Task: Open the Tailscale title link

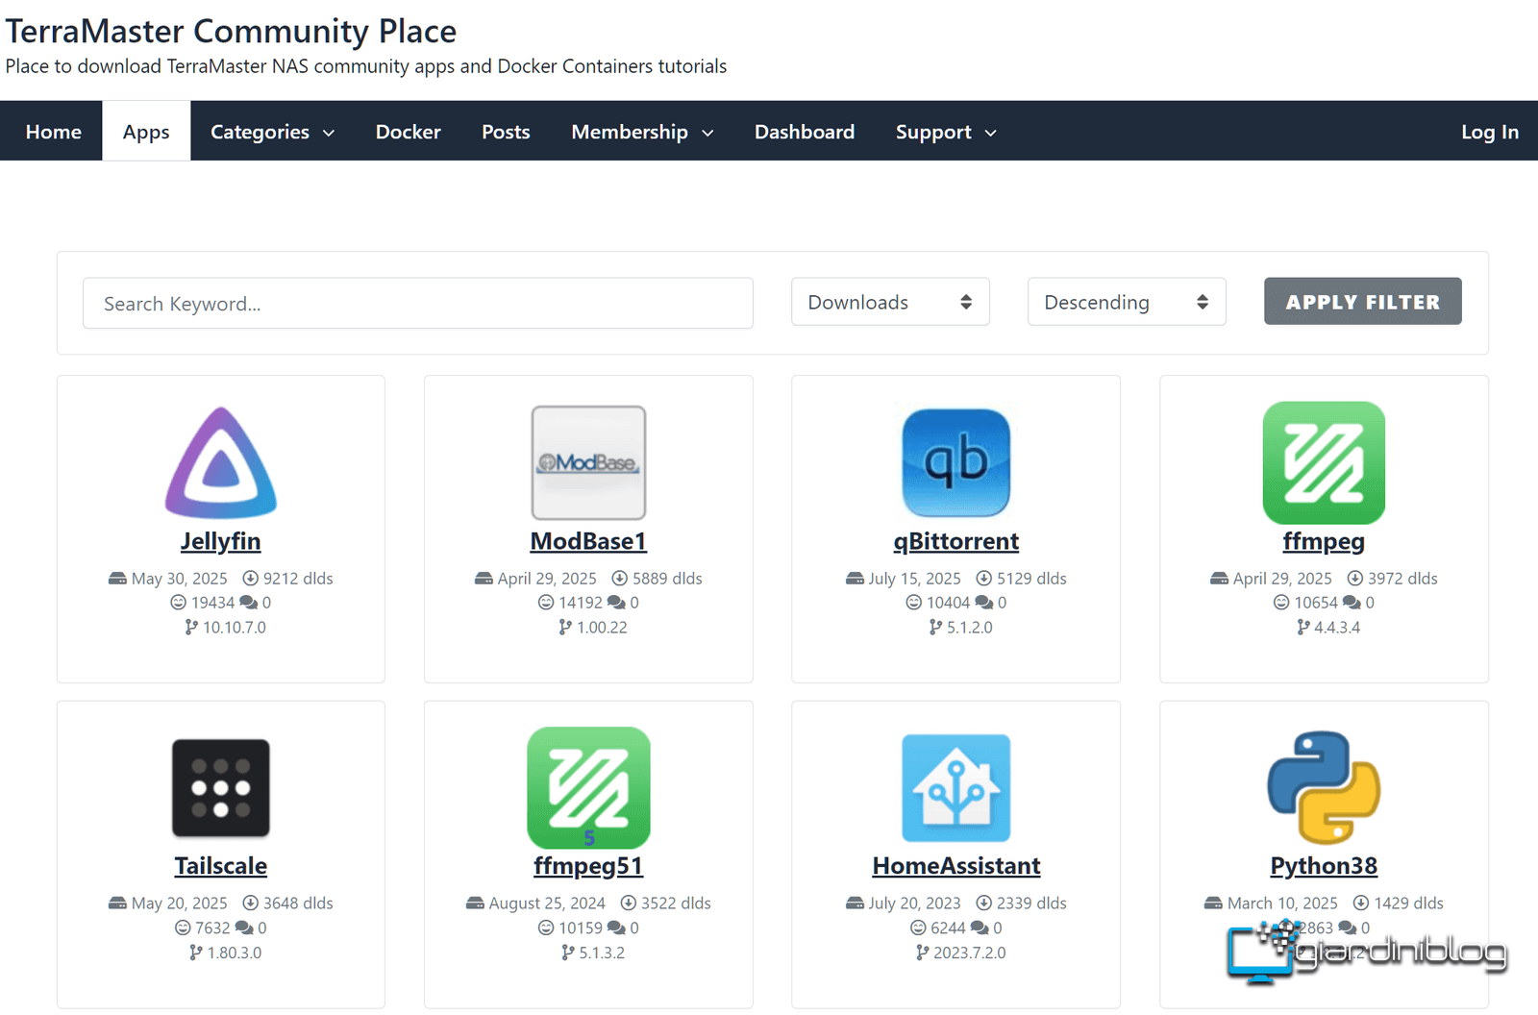Action: point(221,866)
